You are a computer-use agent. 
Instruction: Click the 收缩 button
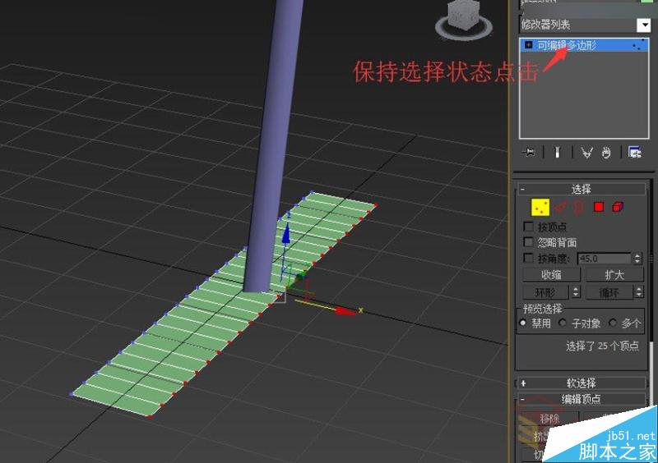coord(551,275)
